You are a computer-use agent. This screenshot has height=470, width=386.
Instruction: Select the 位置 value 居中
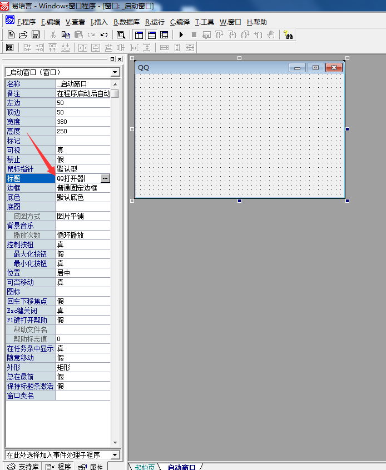tap(83, 273)
